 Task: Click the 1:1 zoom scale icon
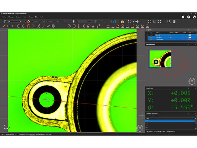pos(154,21)
